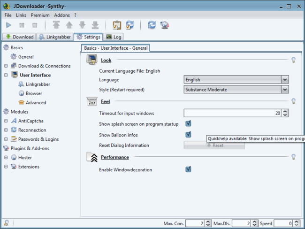Viewport: 305px width, 229px height.
Task: Click the Reset dialog information button
Action: pyautogui.click(x=214, y=145)
